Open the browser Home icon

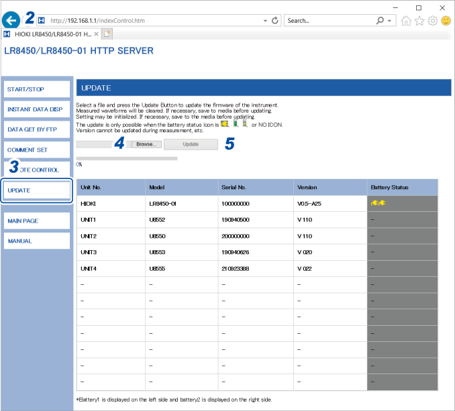click(406, 21)
